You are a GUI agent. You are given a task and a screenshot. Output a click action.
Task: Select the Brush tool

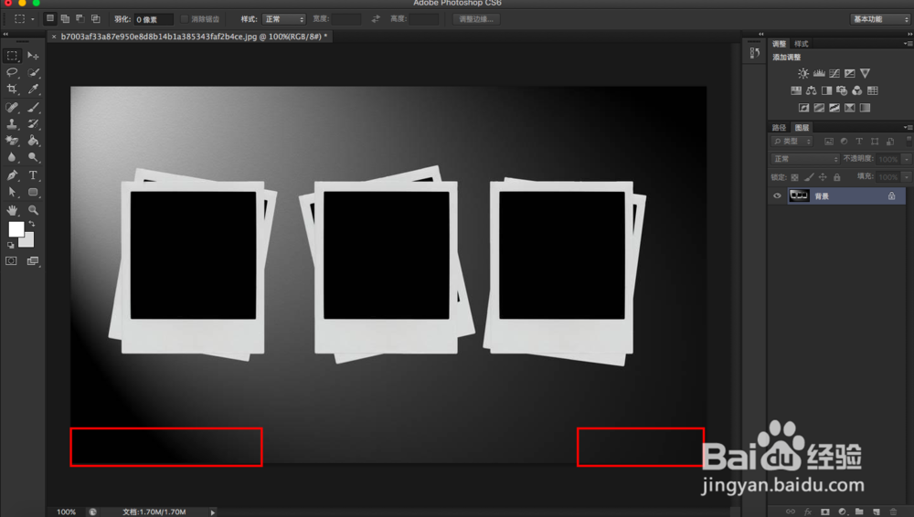pyautogui.click(x=33, y=107)
